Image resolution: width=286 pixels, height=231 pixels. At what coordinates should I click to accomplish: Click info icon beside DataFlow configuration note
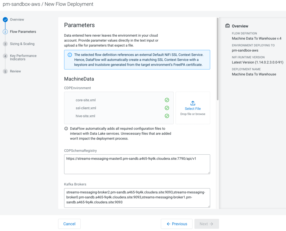tap(66, 129)
